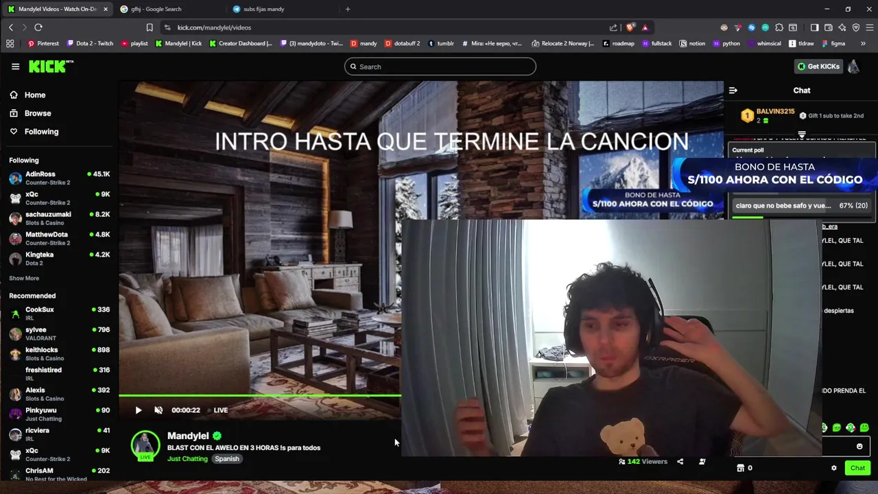The image size is (878, 494).
Task: Click the Just Chatting category link
Action: point(187,459)
